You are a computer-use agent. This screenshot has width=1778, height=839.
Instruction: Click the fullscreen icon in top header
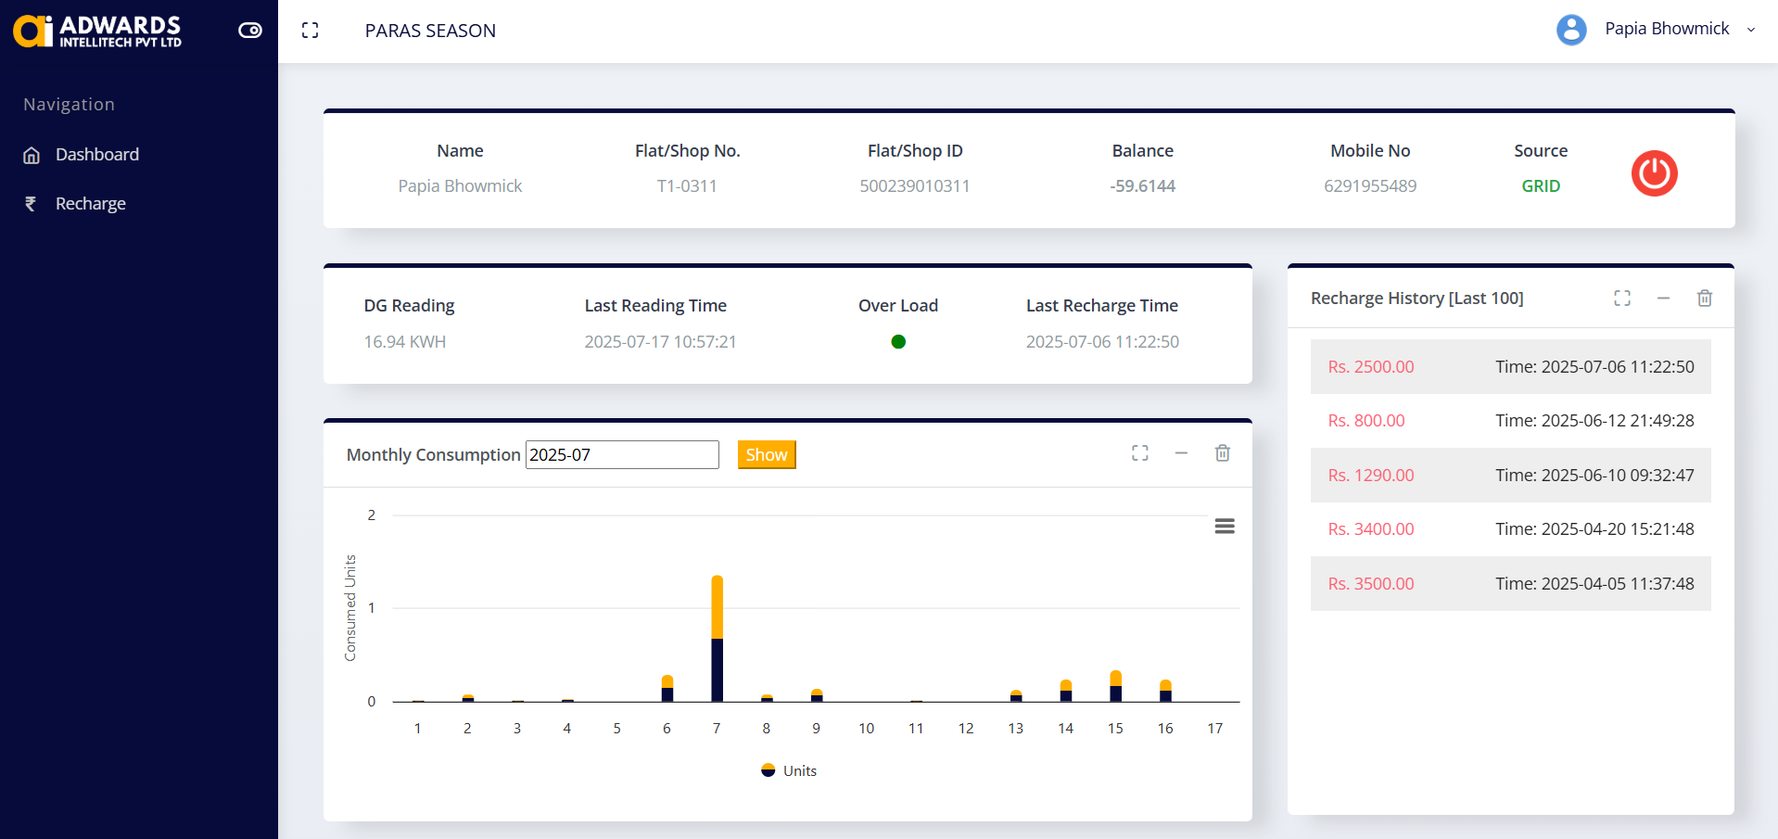click(x=311, y=31)
